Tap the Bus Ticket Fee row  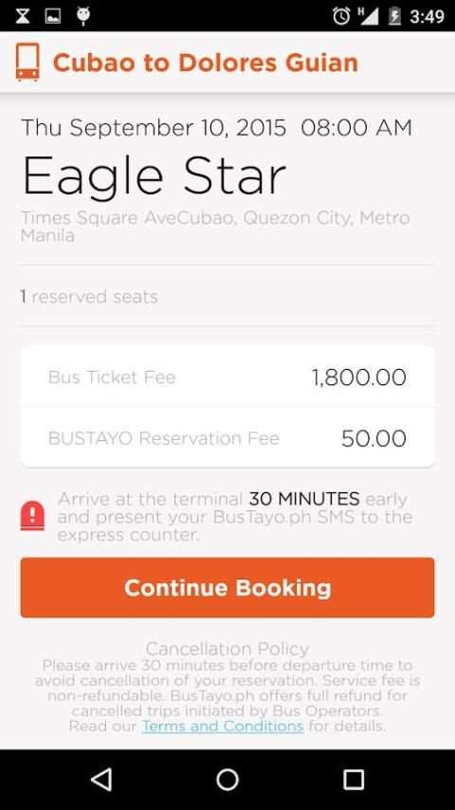(227, 377)
